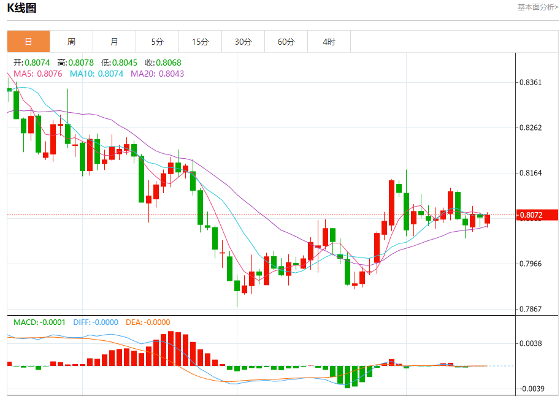Click the 0.7867 price axis label
The image size is (560, 396).
(x=531, y=309)
